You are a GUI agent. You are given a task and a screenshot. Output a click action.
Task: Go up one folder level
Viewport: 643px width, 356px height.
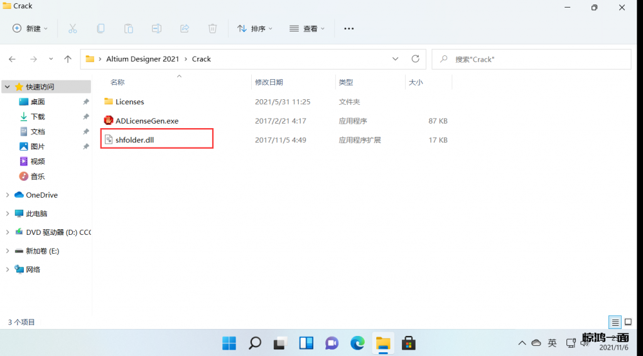point(68,59)
